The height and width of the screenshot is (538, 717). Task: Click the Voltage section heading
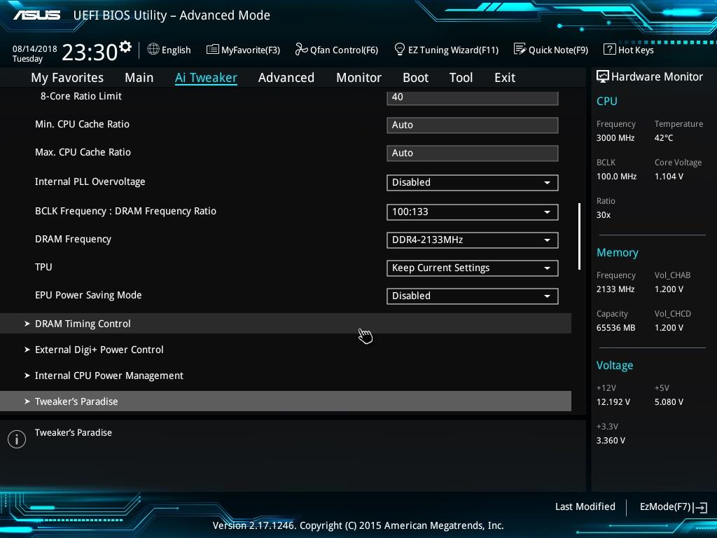pos(615,366)
